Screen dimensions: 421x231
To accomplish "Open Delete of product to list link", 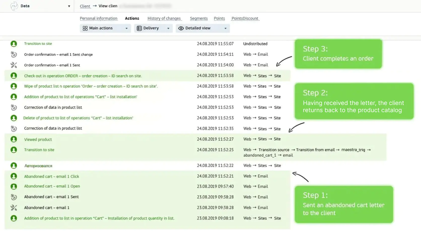I will point(78,118).
